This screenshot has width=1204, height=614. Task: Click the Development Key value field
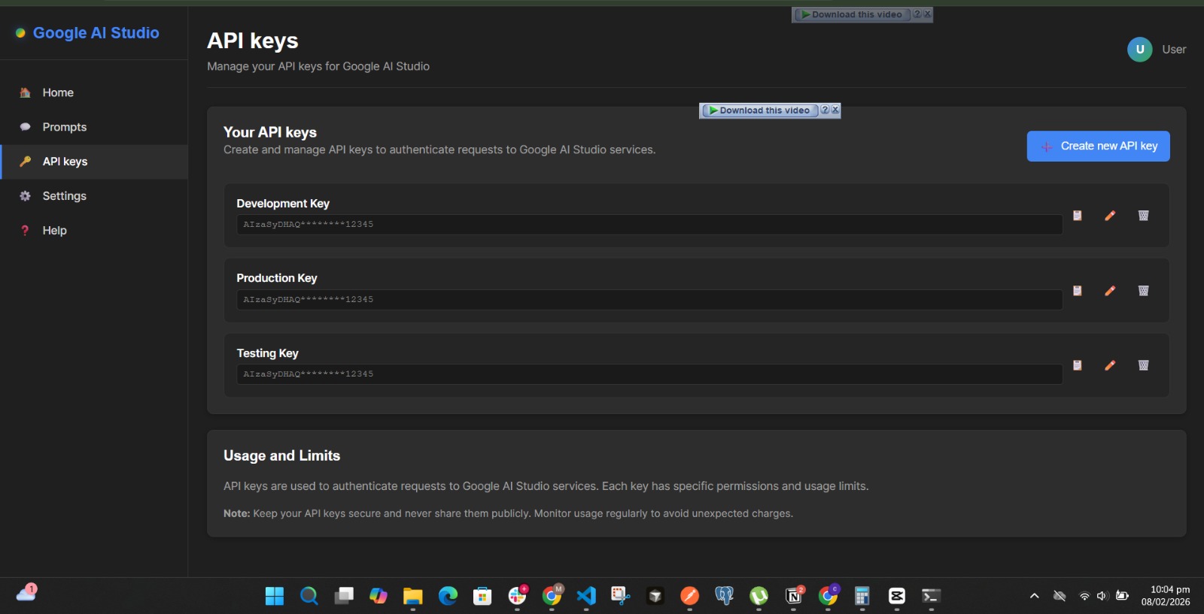(x=649, y=225)
